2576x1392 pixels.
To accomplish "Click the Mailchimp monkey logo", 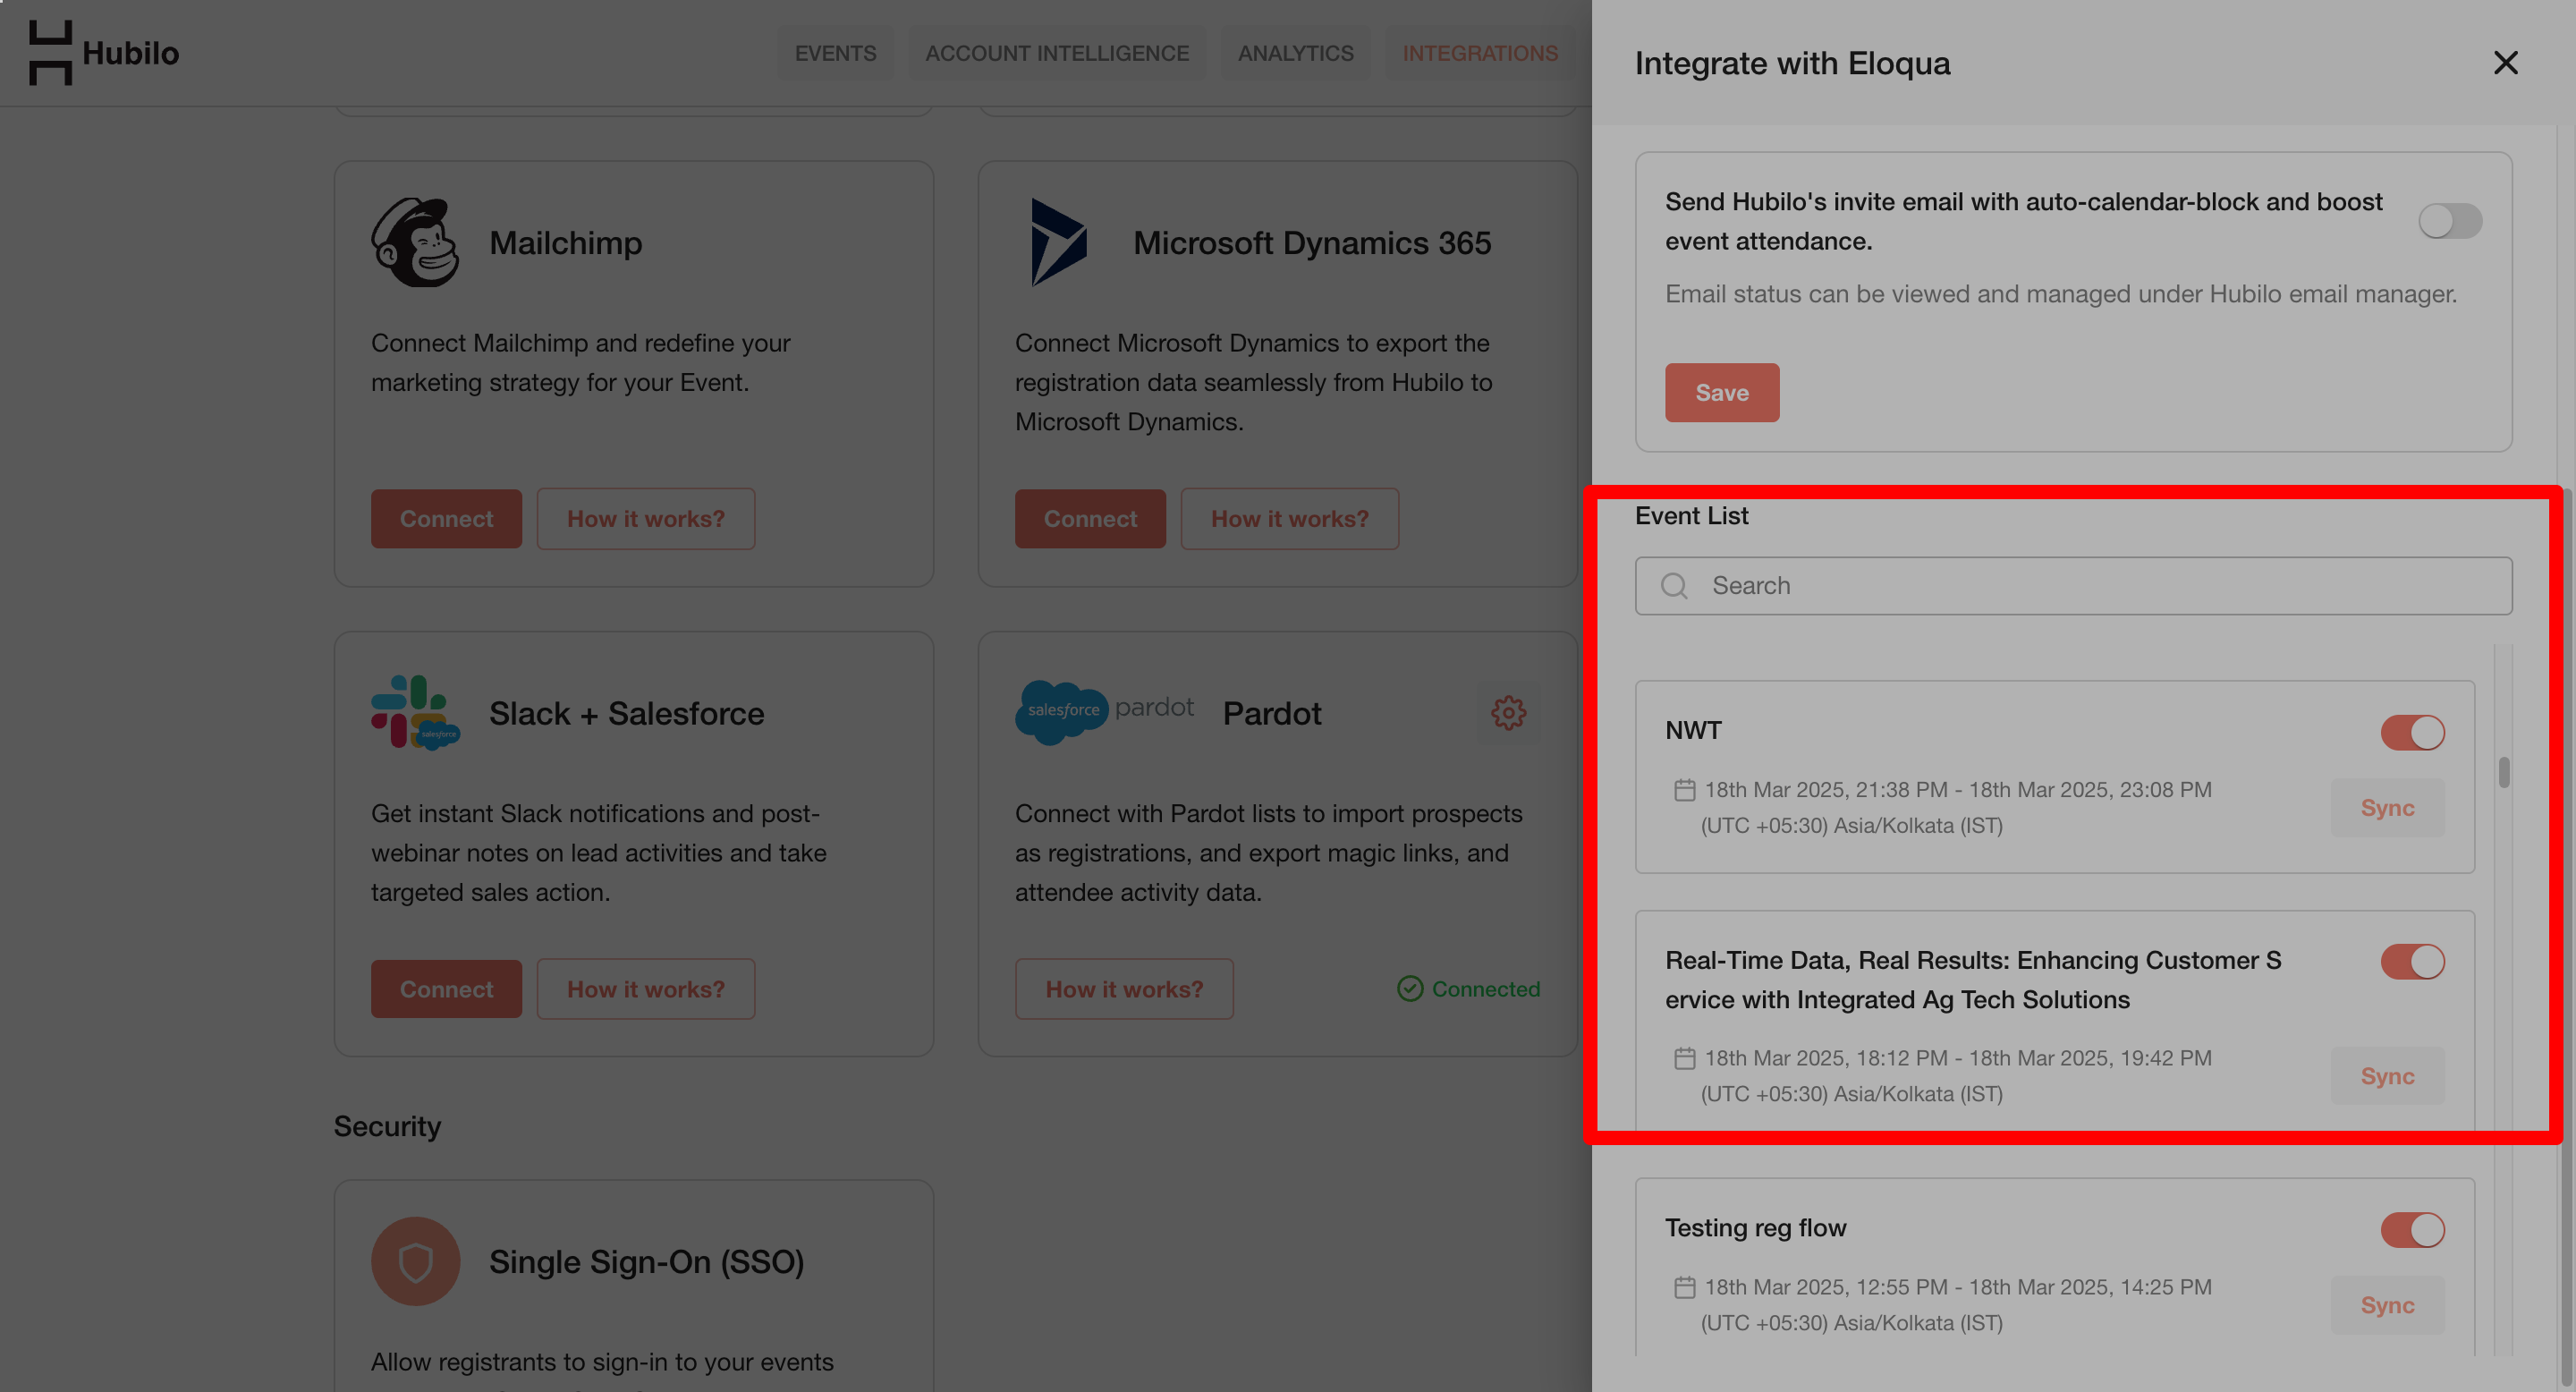I will [x=415, y=242].
